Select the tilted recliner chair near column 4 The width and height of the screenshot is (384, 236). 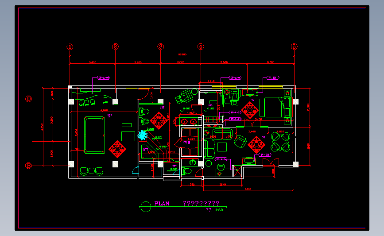184,97
